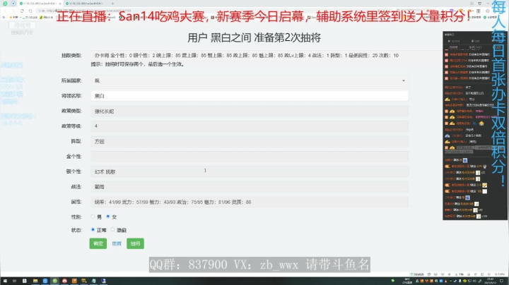Click the 重置 link
This screenshot has height=285, width=509.
pos(117,243)
